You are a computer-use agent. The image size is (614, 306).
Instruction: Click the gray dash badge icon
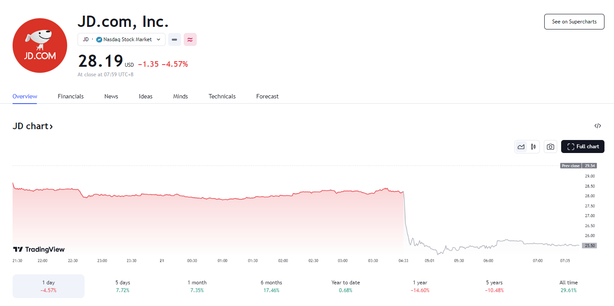coord(174,39)
